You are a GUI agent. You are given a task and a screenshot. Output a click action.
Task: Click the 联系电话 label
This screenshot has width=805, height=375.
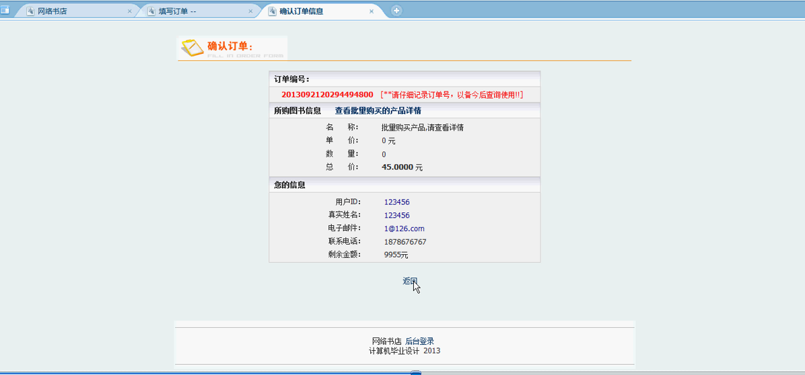point(345,242)
